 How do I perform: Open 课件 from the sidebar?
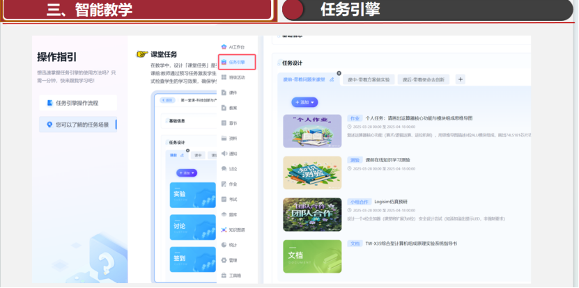(232, 93)
